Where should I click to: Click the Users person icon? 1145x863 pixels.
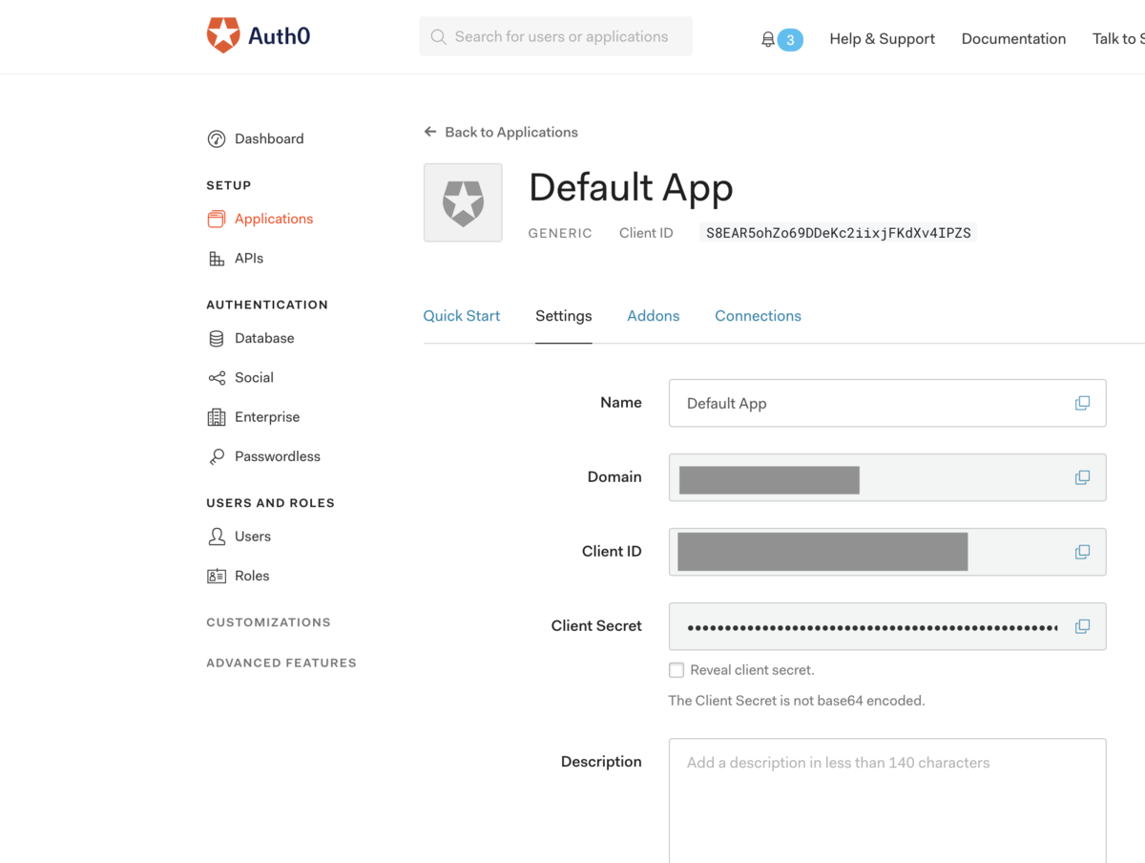click(x=217, y=537)
